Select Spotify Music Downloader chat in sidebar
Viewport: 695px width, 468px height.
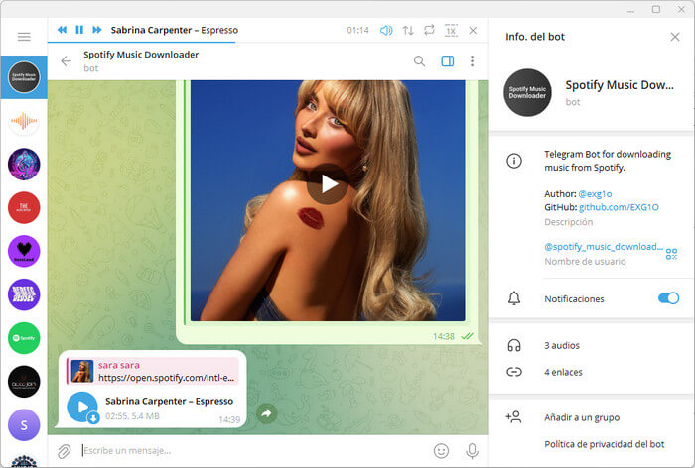[24, 77]
